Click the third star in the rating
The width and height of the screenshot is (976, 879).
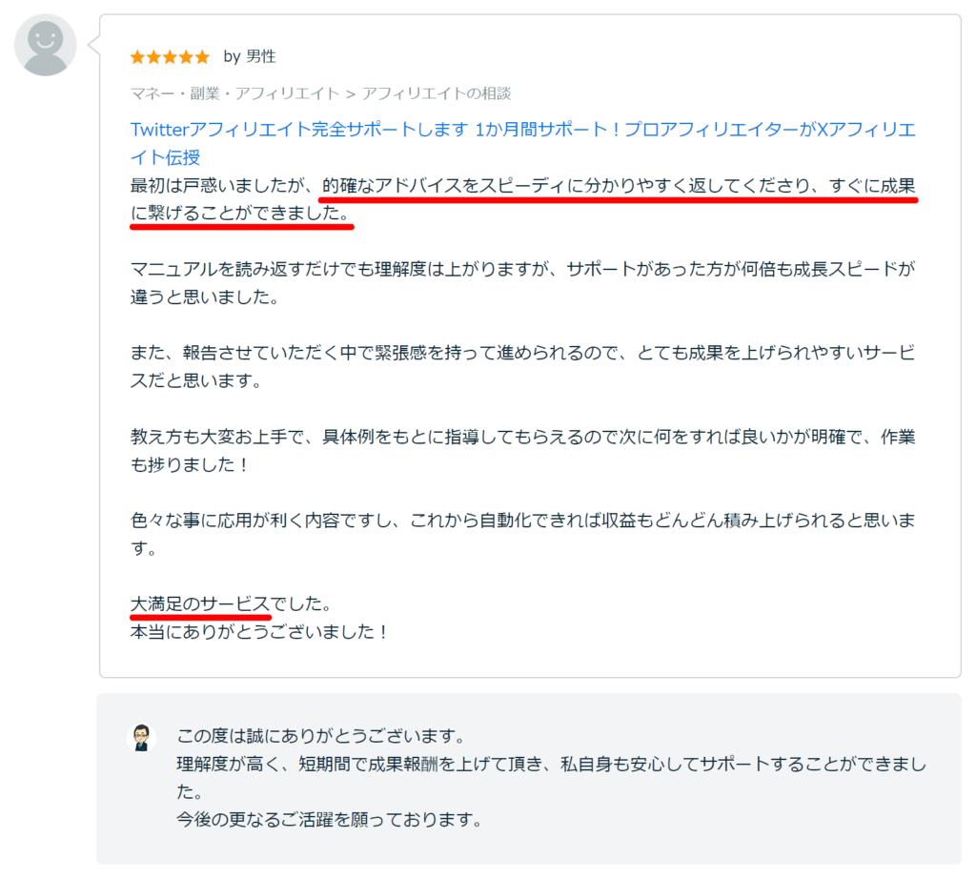coord(170,56)
